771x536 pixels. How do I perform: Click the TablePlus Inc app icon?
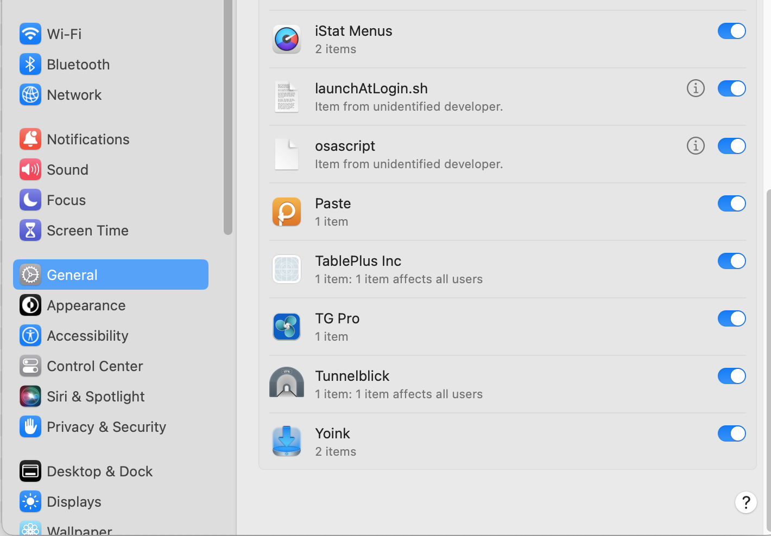click(x=287, y=269)
